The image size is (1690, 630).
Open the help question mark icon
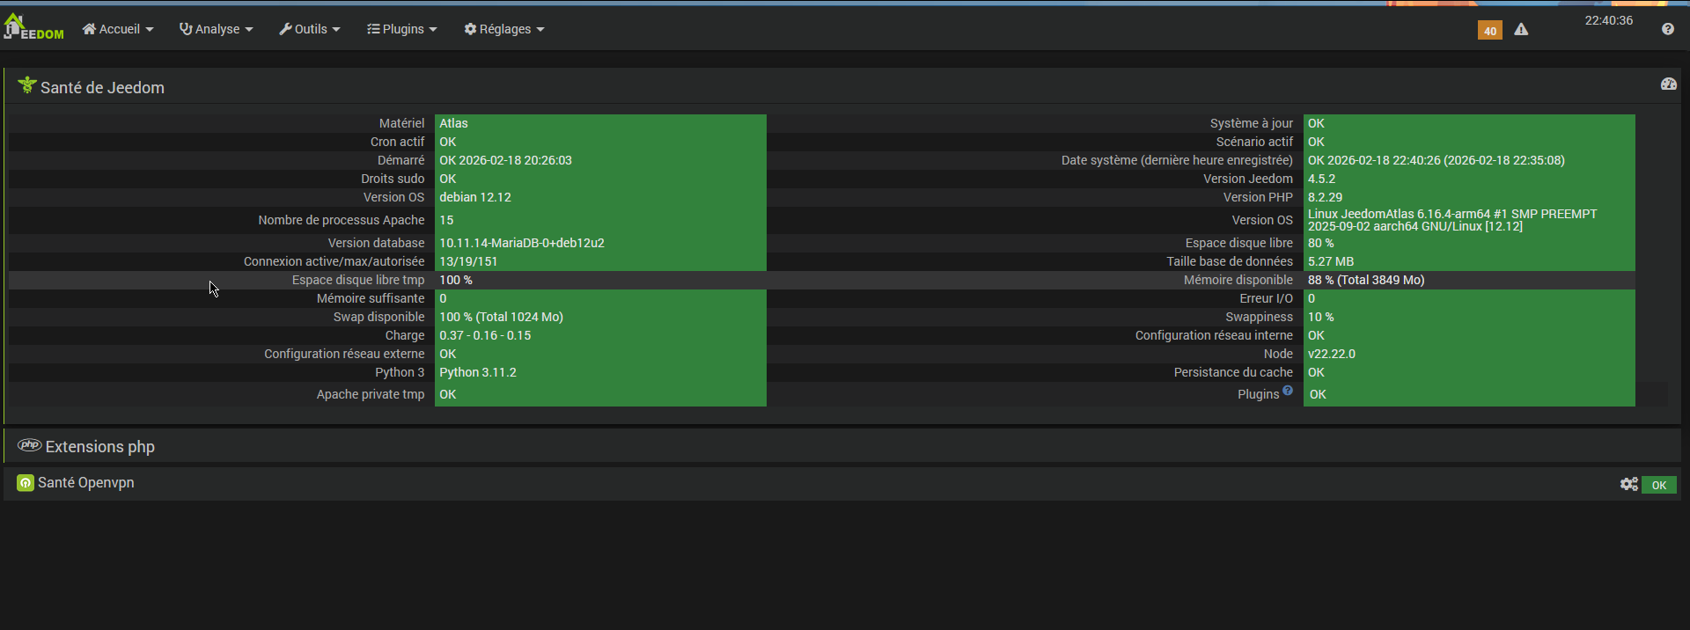coord(1668,29)
